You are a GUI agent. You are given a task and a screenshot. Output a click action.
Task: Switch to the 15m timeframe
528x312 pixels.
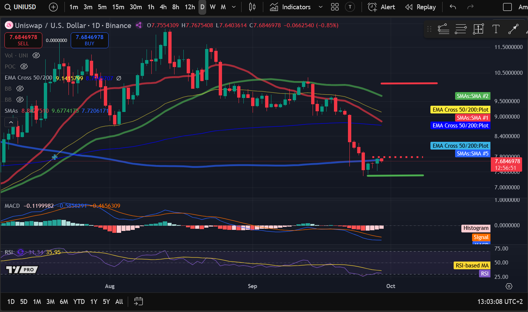pos(118,7)
